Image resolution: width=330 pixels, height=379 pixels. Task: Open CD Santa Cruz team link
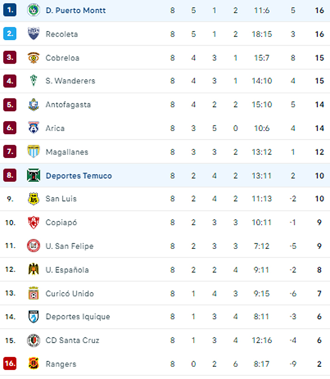(72, 340)
